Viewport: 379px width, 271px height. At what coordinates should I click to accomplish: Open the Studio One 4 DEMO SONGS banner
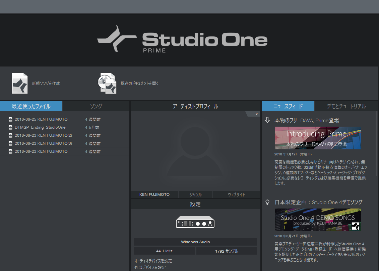click(x=318, y=220)
